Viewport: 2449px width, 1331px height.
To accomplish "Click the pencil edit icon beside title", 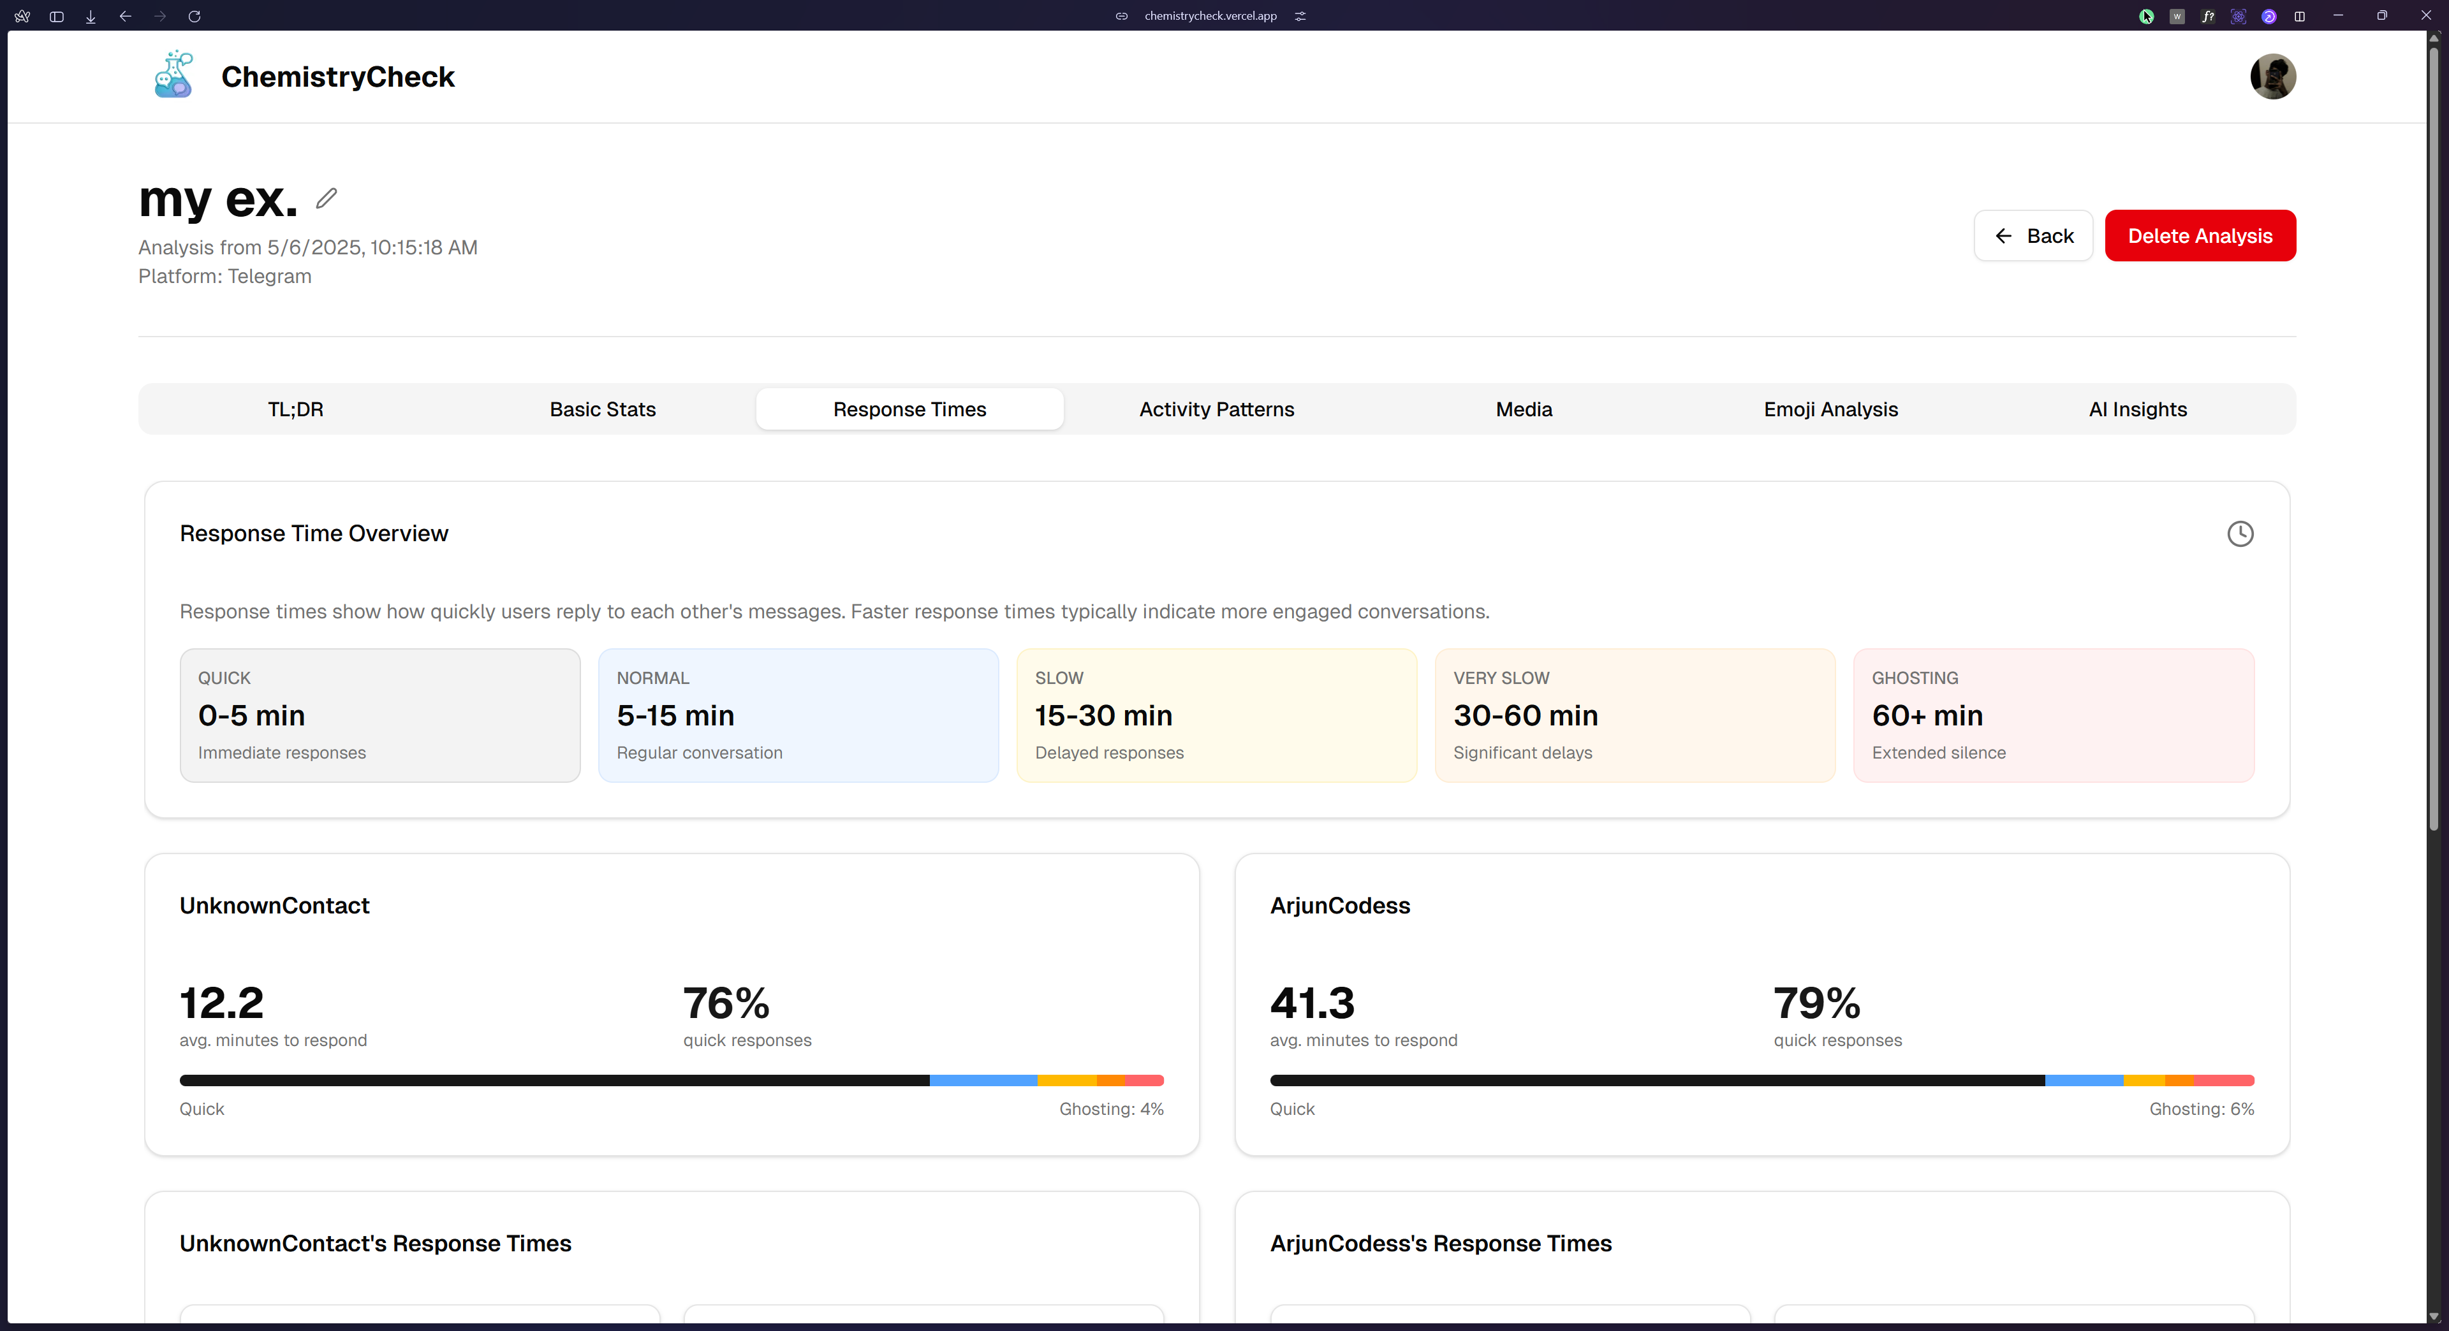I will [326, 198].
